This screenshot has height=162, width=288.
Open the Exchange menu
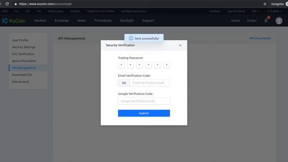tap(62, 20)
